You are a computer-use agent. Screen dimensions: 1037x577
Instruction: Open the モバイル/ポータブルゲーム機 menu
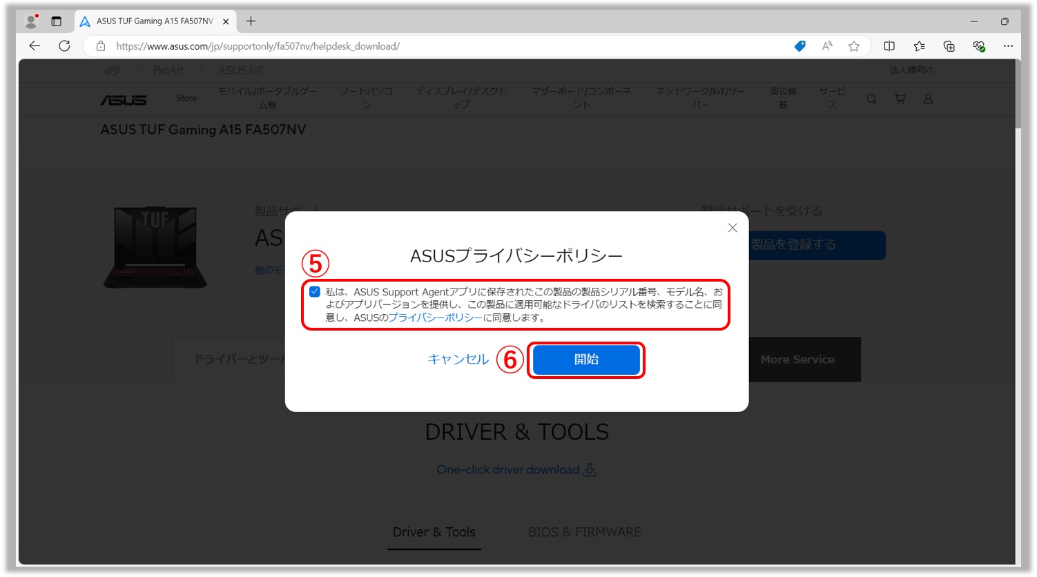click(x=268, y=98)
